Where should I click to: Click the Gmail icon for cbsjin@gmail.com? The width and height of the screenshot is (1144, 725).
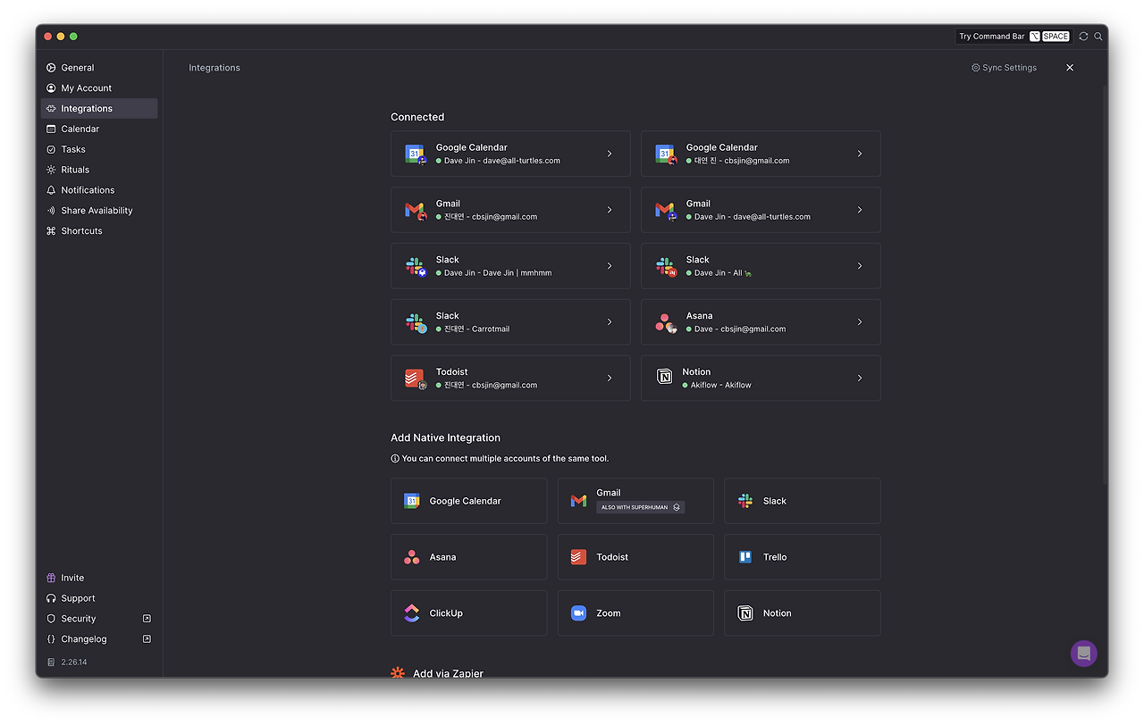[x=415, y=210]
